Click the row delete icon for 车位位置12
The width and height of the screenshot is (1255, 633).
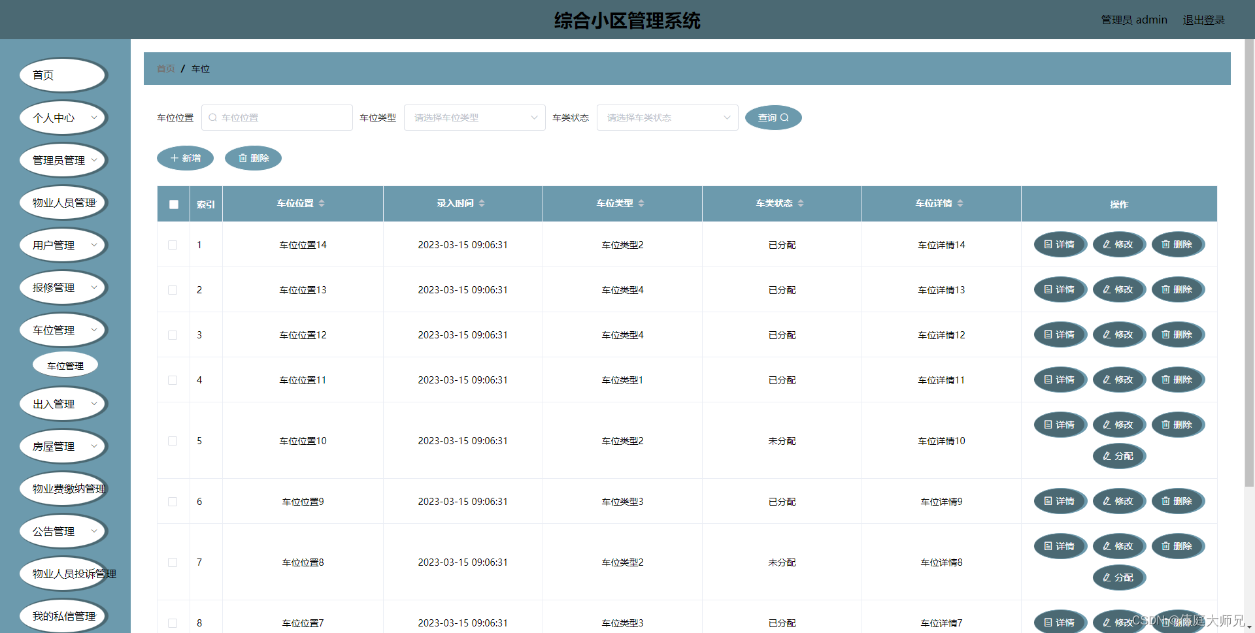(x=1166, y=334)
